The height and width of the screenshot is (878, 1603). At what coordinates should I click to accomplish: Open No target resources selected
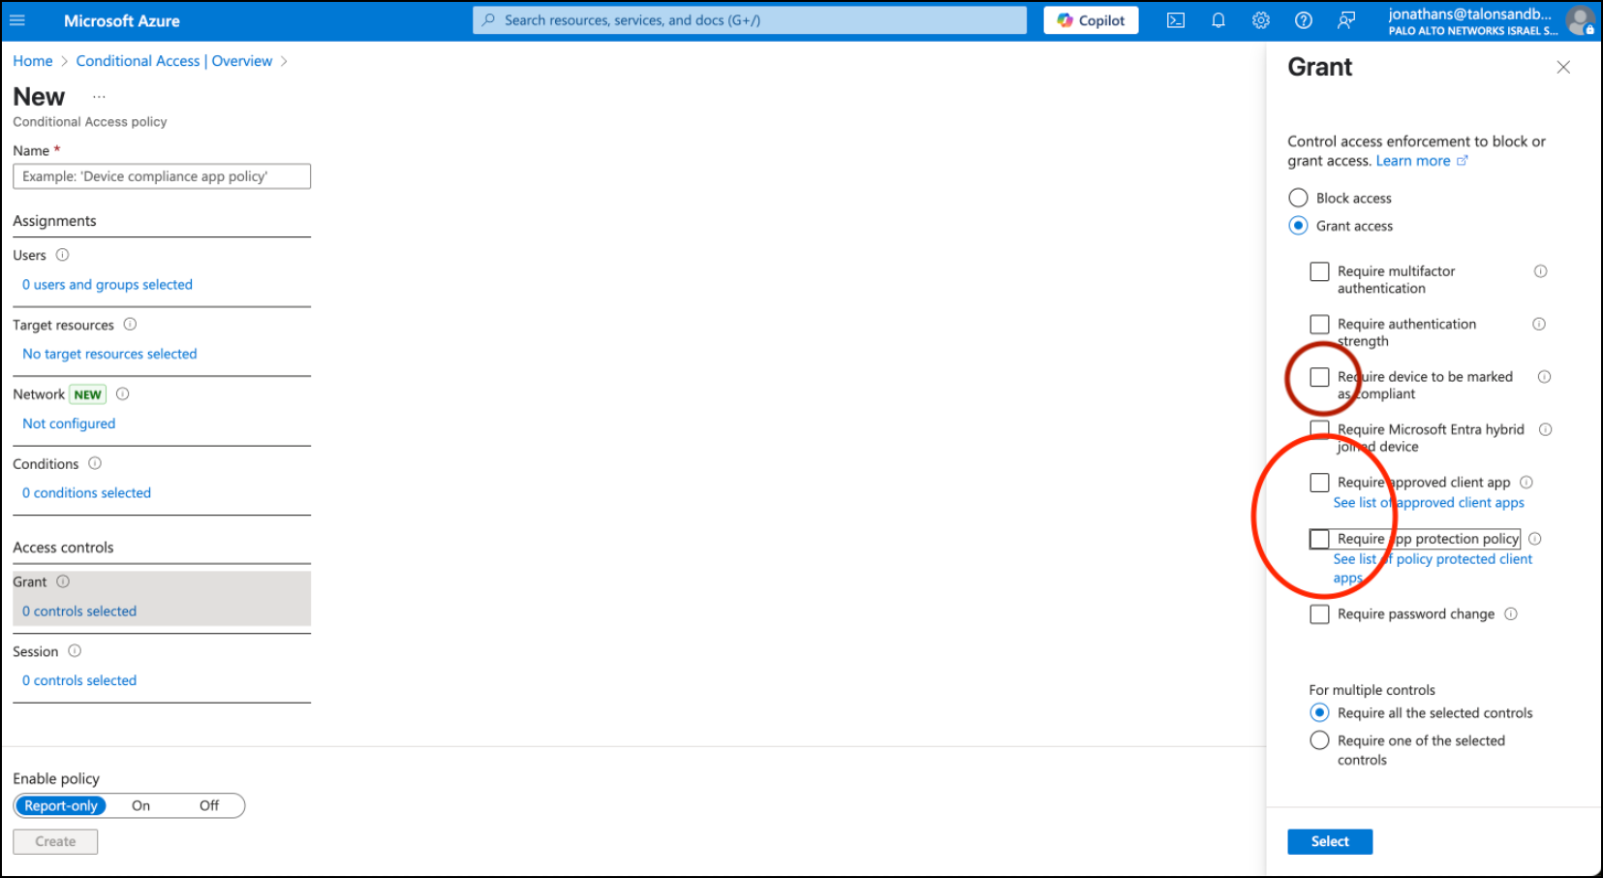click(109, 355)
